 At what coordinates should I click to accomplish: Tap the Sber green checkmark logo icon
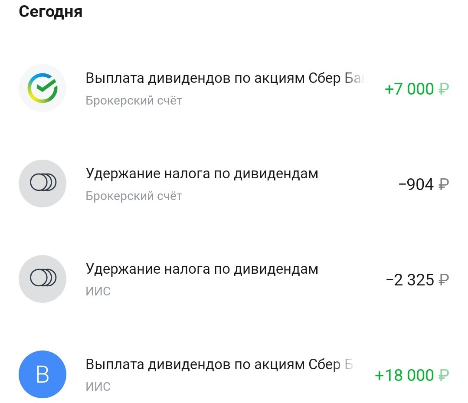pyautogui.click(x=43, y=88)
